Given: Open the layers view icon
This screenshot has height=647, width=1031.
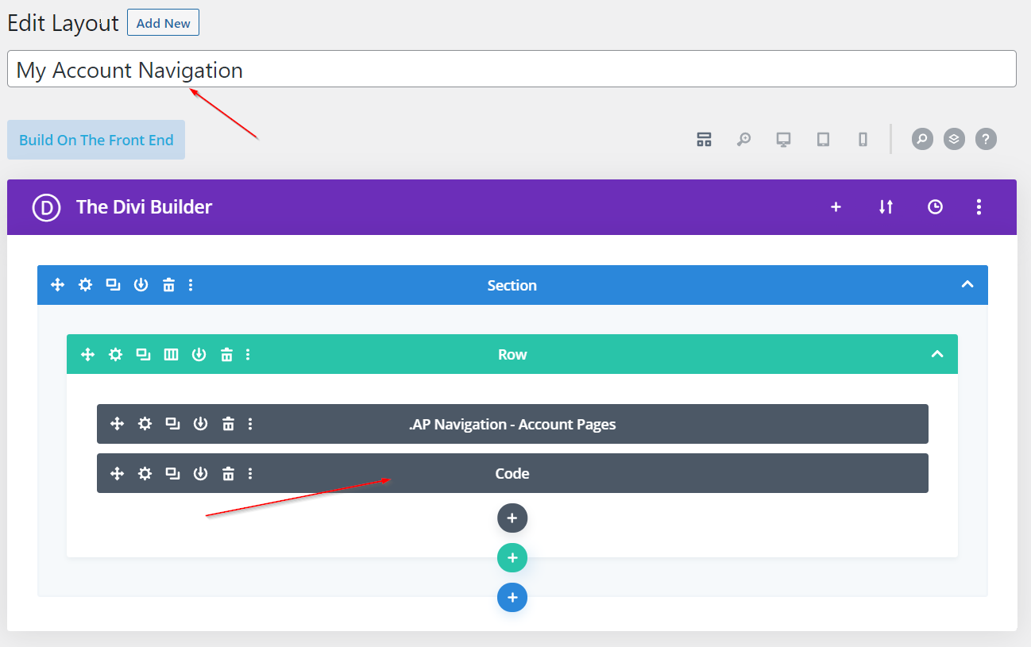Looking at the screenshot, I should click(954, 139).
